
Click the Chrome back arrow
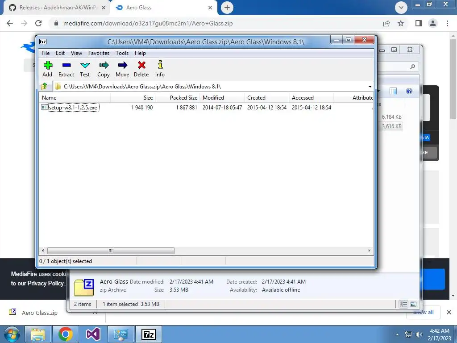click(10, 23)
